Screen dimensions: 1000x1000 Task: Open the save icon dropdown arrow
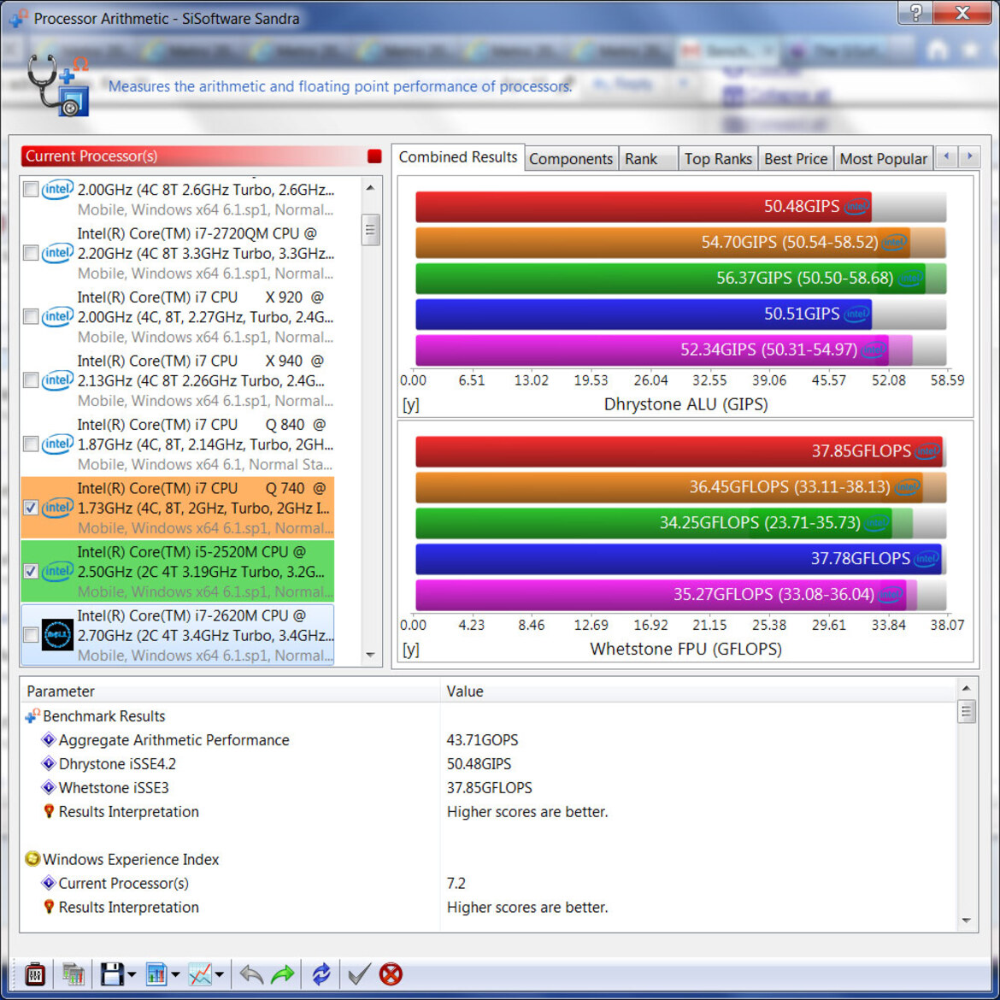(x=132, y=974)
